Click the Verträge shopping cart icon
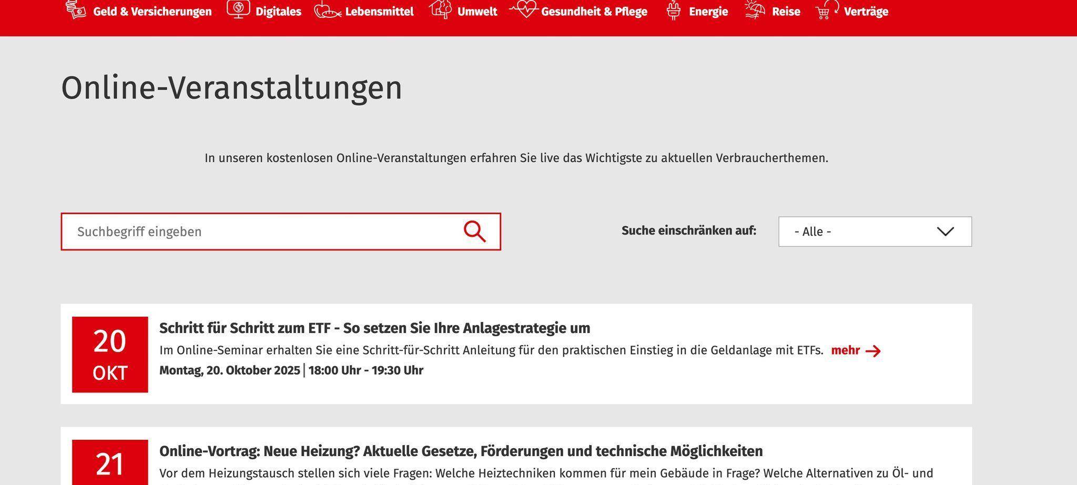This screenshot has height=485, width=1077. (x=825, y=10)
